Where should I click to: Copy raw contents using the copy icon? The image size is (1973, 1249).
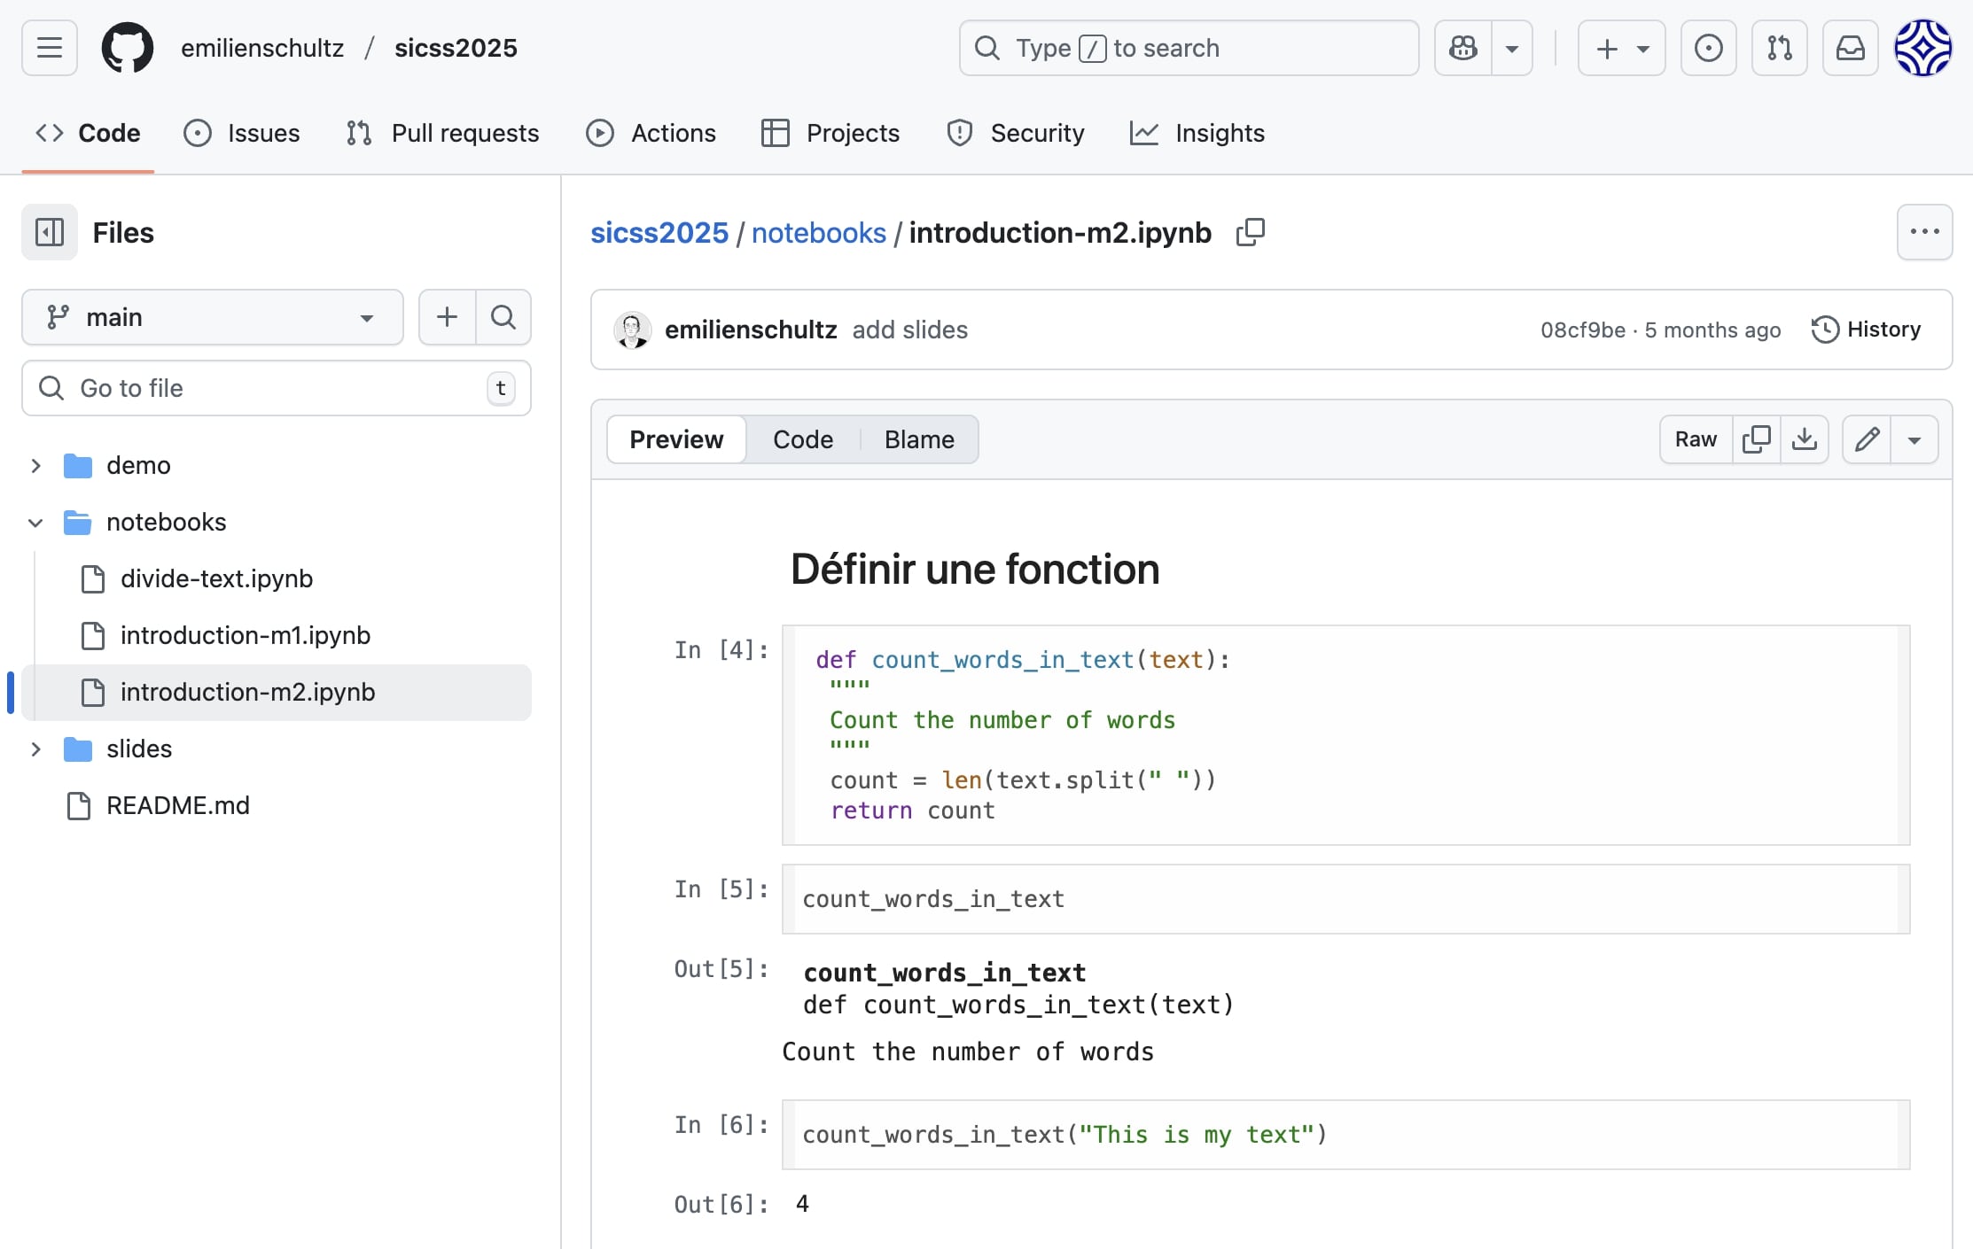(x=1758, y=438)
